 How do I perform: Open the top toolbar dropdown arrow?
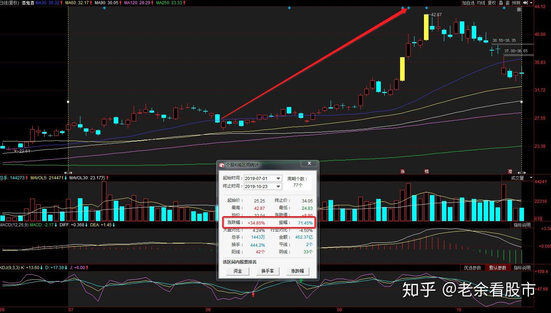click(531, 3)
